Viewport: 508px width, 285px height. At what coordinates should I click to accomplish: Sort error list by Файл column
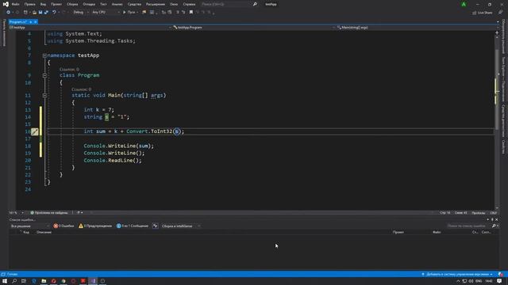437,232
